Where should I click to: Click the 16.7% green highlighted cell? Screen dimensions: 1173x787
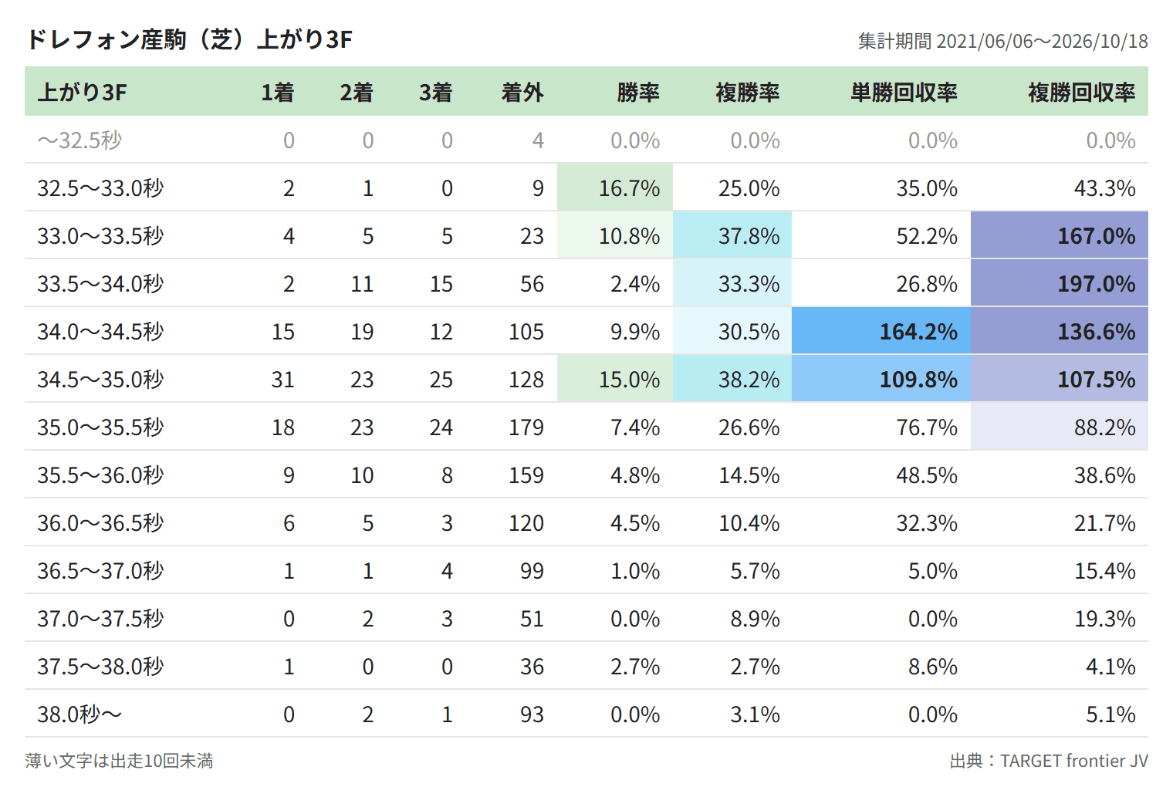pos(615,187)
